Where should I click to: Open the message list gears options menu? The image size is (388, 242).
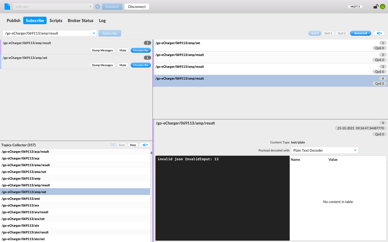click(x=379, y=33)
